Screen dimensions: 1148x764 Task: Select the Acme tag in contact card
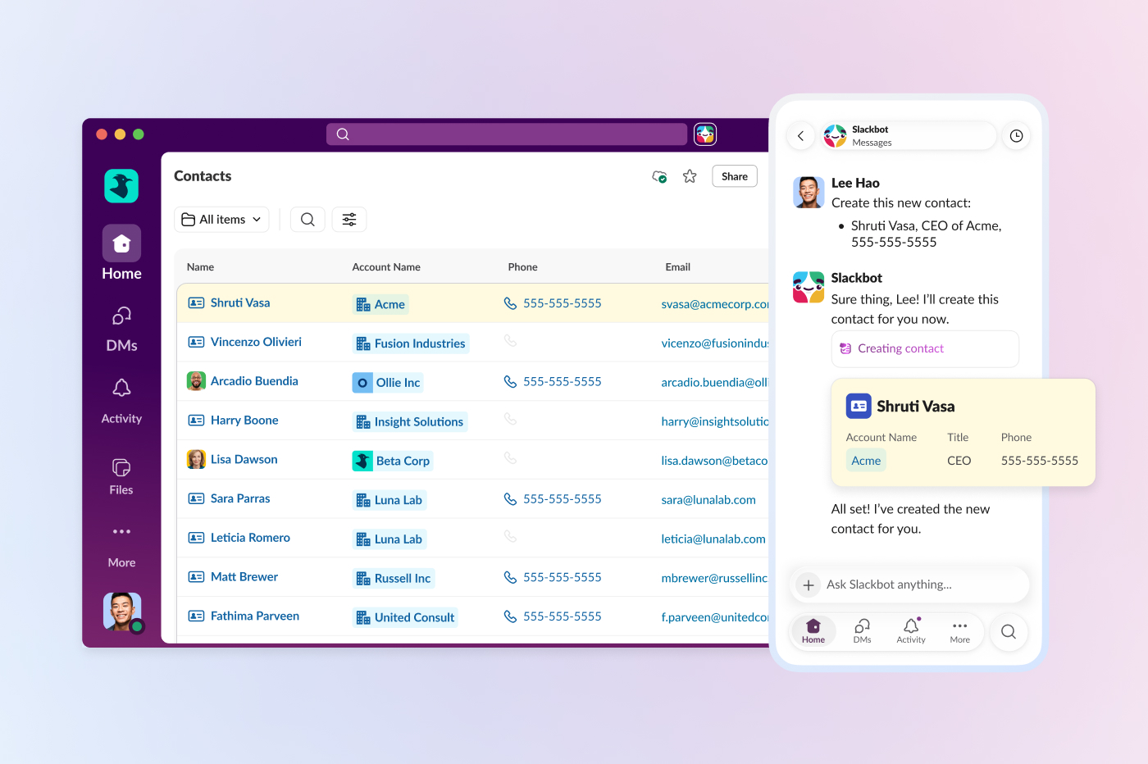866,461
